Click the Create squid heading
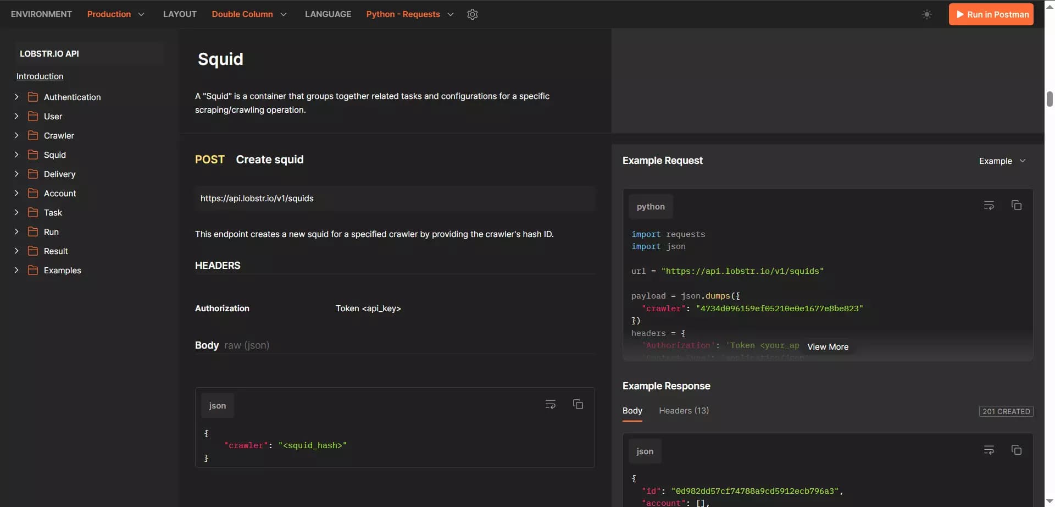This screenshot has width=1055, height=507. 269,159
